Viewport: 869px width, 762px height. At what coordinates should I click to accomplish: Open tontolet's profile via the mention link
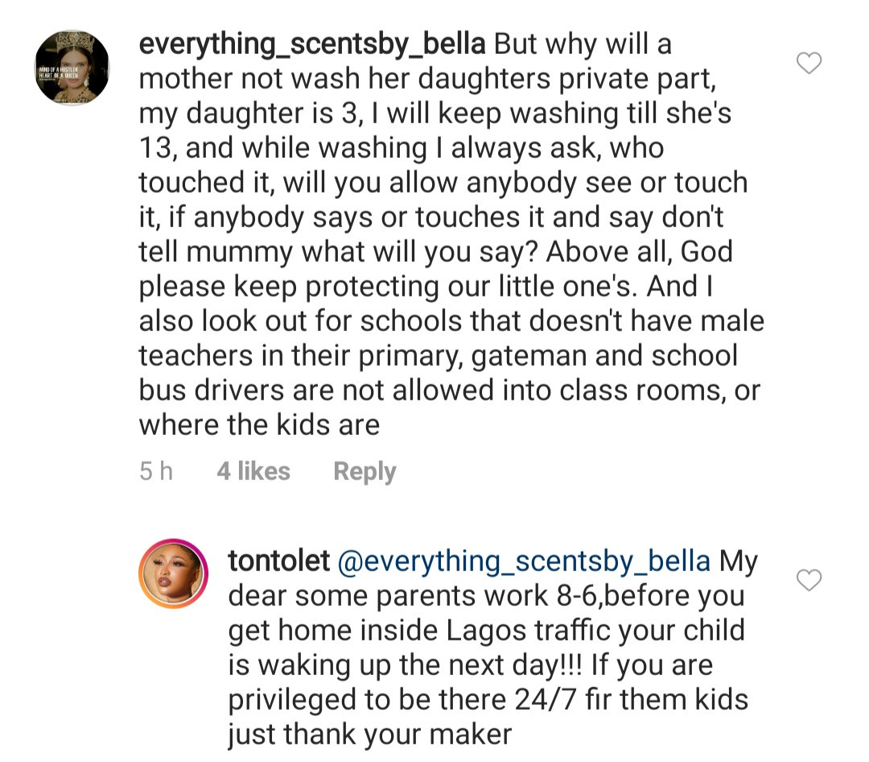click(x=525, y=561)
